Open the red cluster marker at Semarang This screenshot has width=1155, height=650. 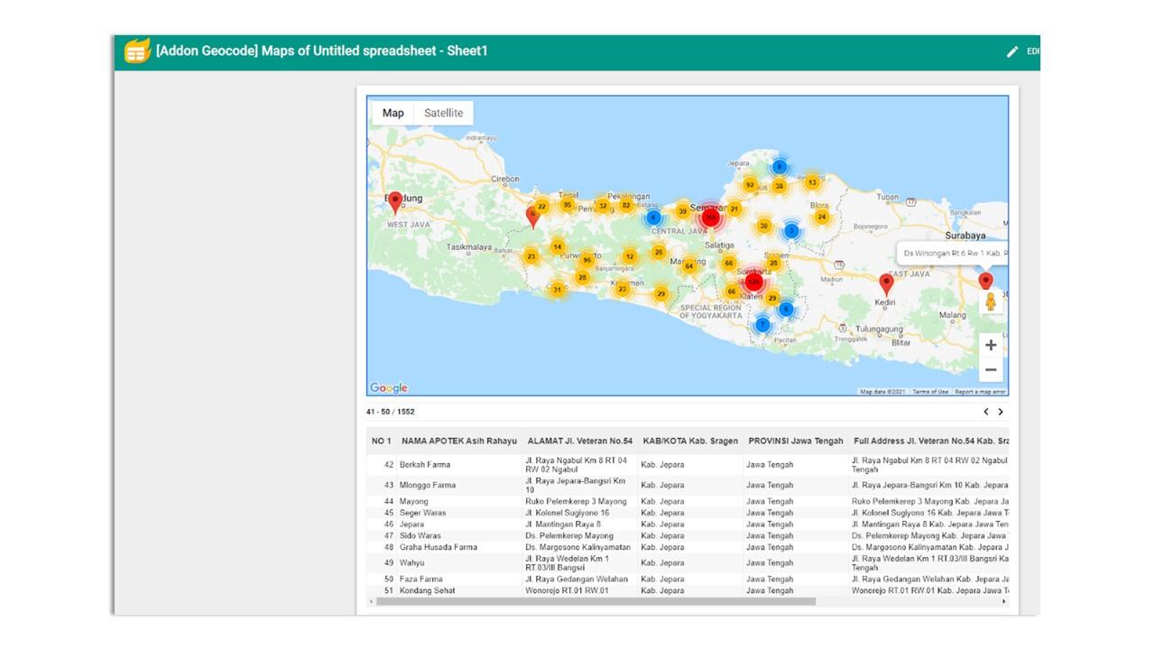(710, 217)
